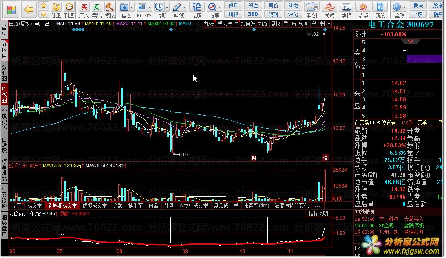This screenshot has height=258, width=446.
Task: Click the 陆港 toolbar button
Action: coord(293,5)
